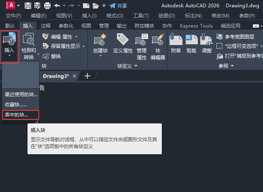
Task: Select the Drawing3* document tab
Action: 56,76
